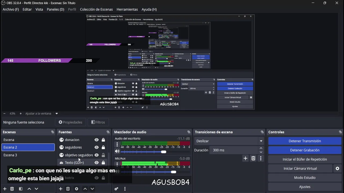Move source up arrow in Fuentes toolbar
Viewport: 344px width, 193px height.
[85, 189]
